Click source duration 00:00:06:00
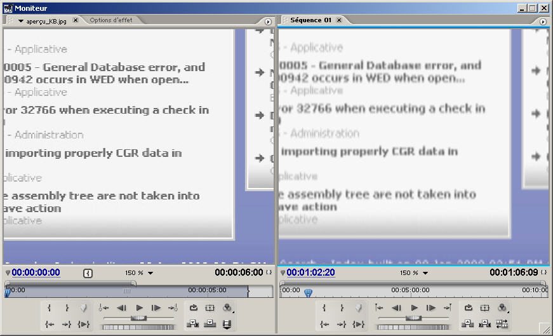 pos(239,272)
